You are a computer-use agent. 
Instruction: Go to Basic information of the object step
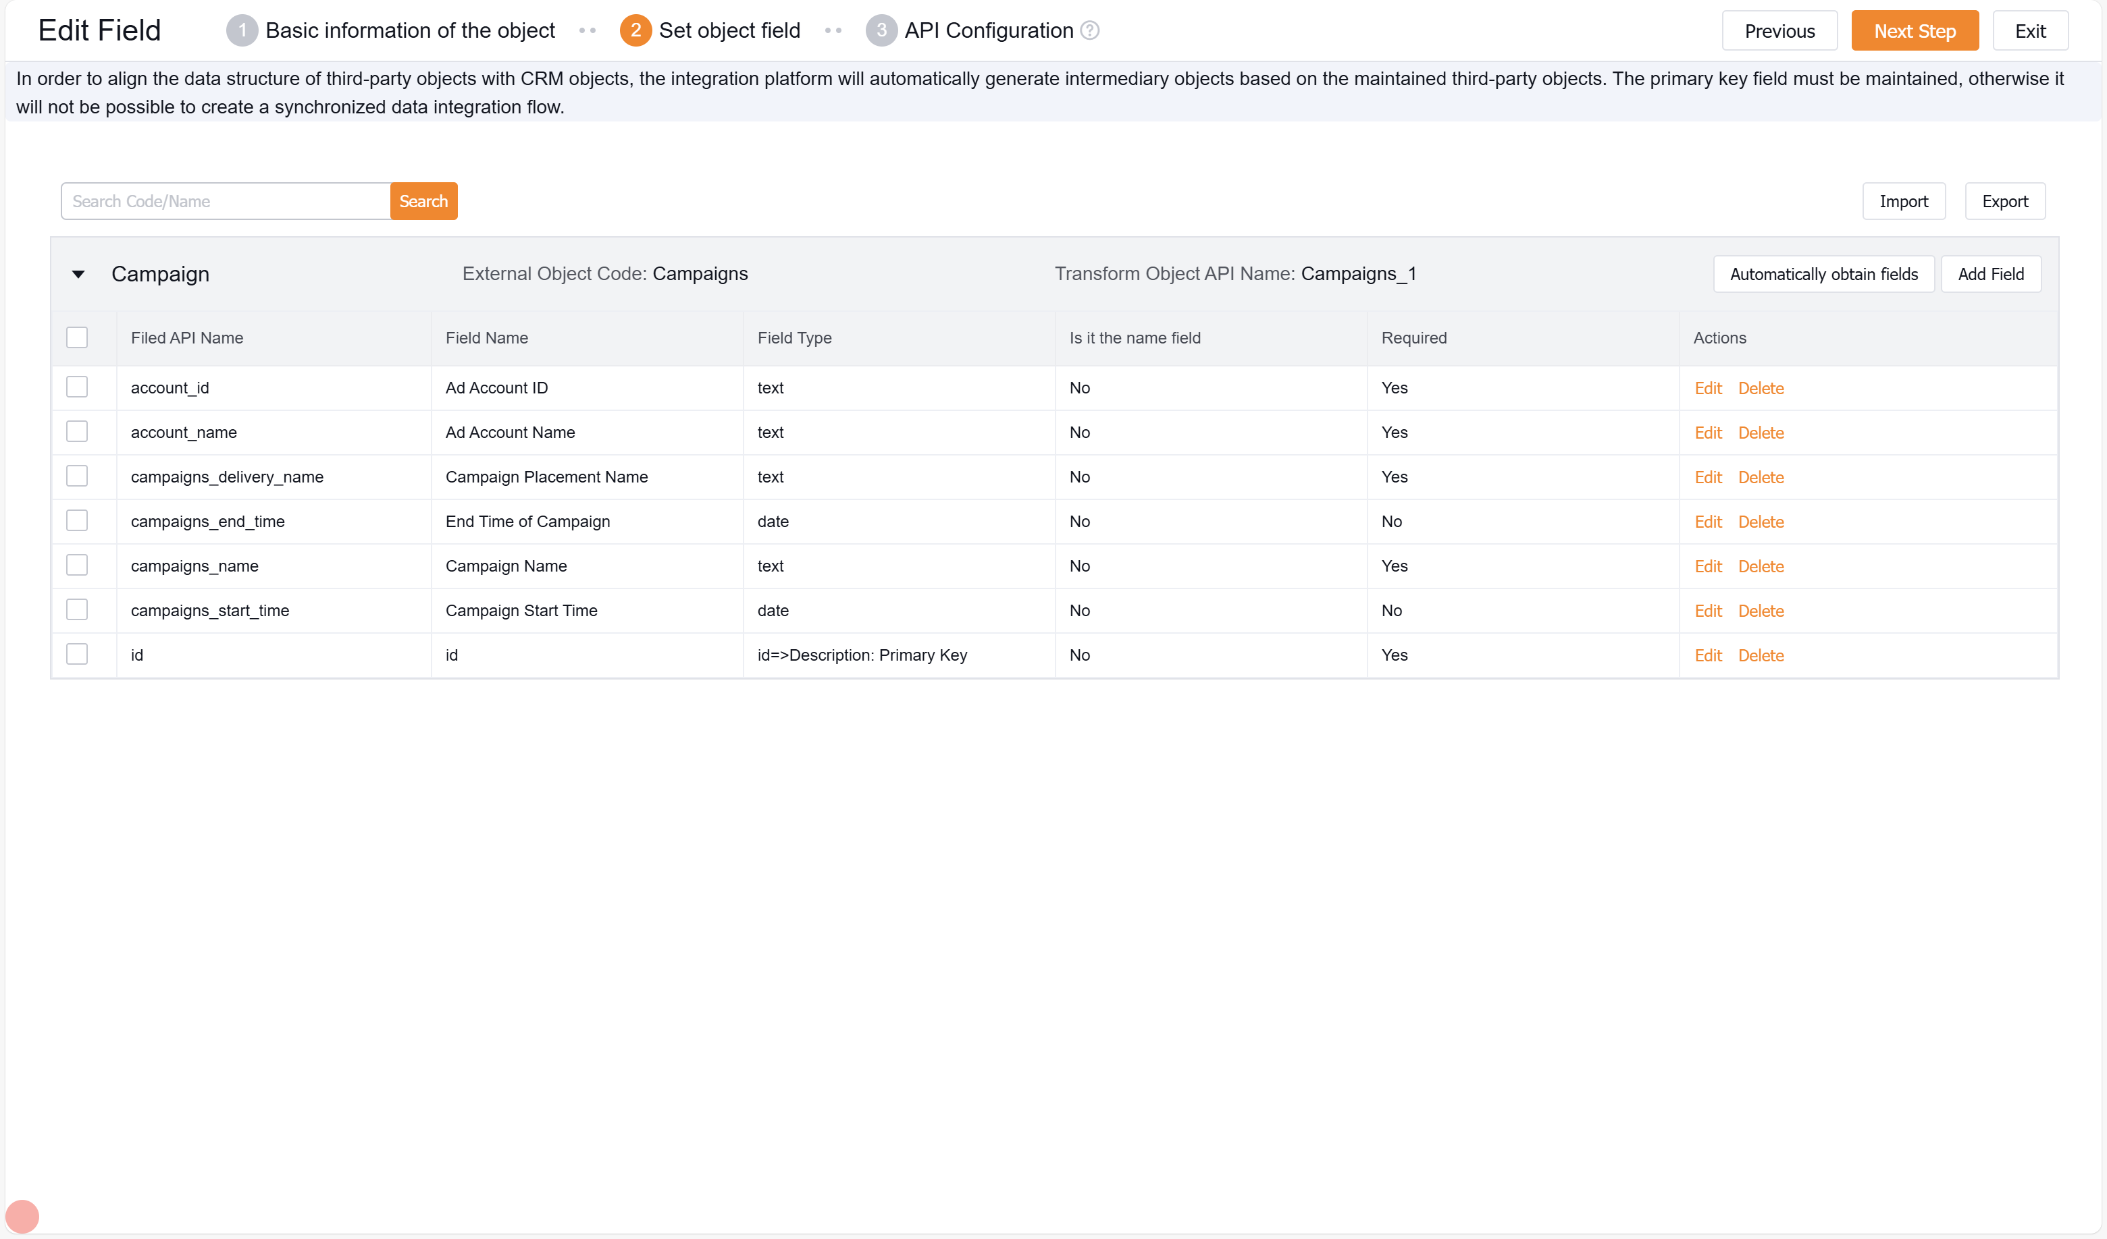pyautogui.click(x=410, y=31)
